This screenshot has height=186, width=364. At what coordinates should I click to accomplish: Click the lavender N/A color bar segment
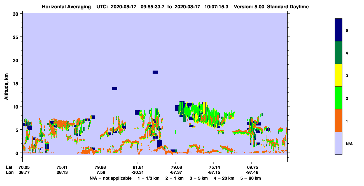339,143
